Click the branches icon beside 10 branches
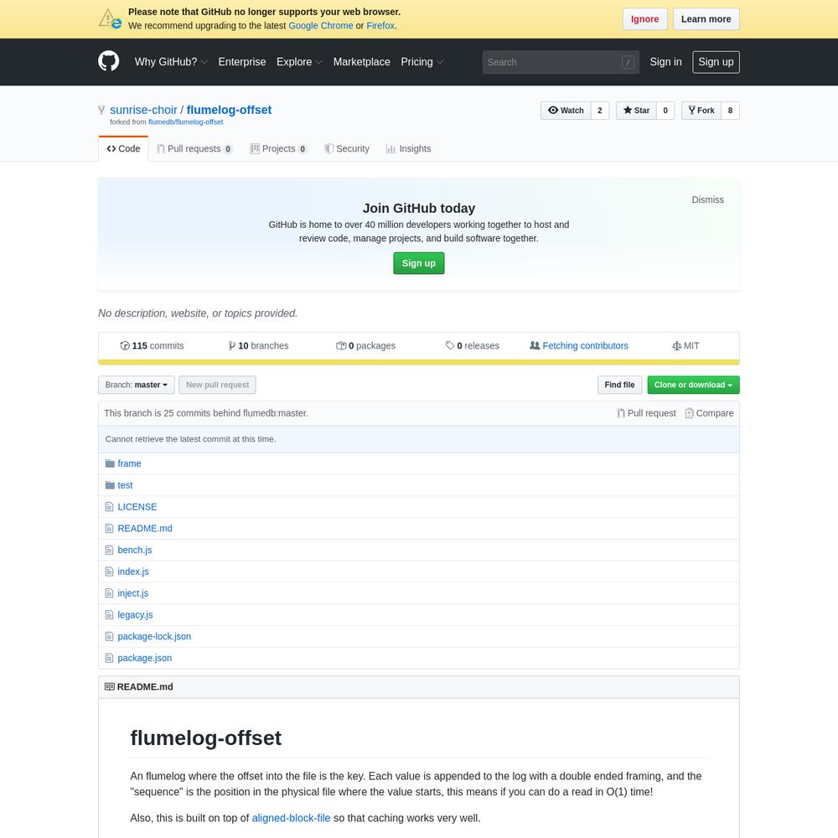This screenshot has height=838, width=838. point(232,346)
